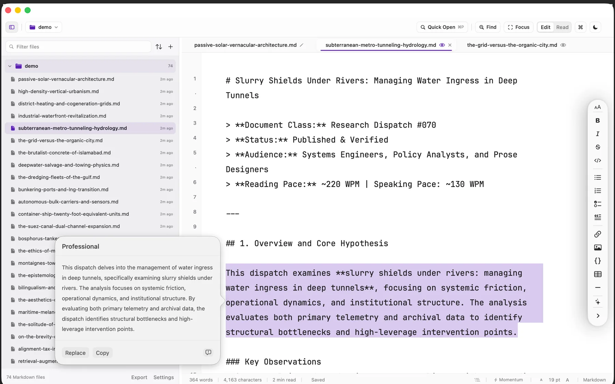Screen dimensions: 615x384
Task: Change file sort order
Action: [159, 47]
